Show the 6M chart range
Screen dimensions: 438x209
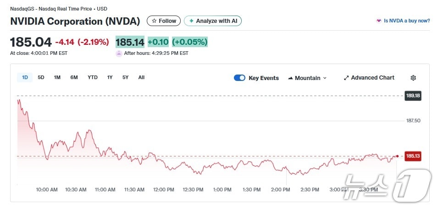click(x=74, y=77)
